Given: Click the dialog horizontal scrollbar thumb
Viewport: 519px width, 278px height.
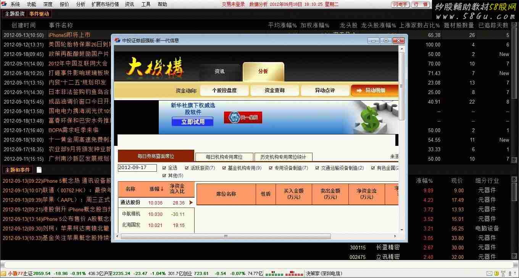Looking at the screenshot, I should pyautogui.click(x=226, y=236).
